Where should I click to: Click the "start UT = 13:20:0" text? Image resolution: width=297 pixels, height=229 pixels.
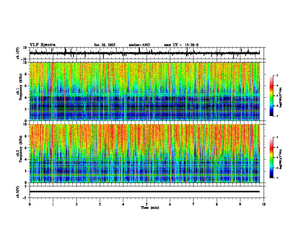pyautogui.click(x=181, y=45)
